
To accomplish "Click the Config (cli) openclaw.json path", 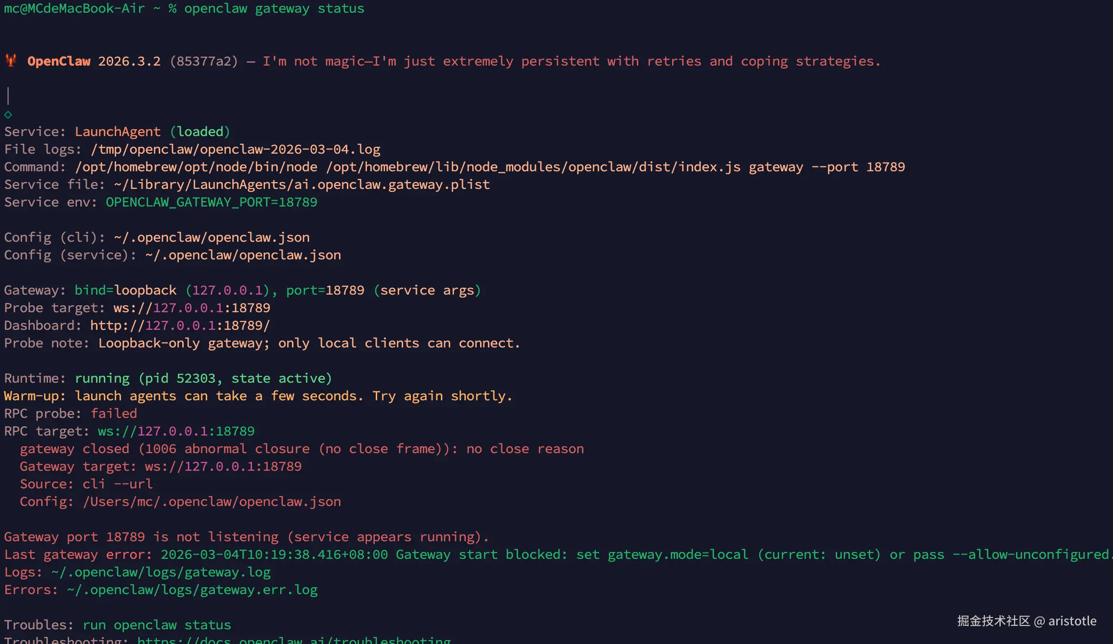I will coord(212,237).
